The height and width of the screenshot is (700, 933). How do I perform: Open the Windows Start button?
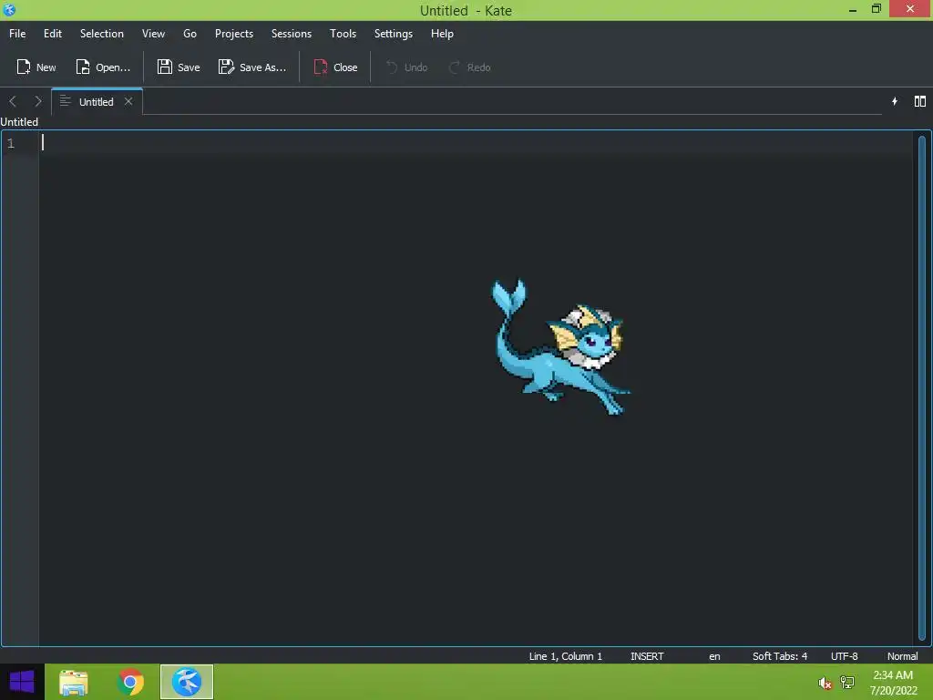point(22,682)
